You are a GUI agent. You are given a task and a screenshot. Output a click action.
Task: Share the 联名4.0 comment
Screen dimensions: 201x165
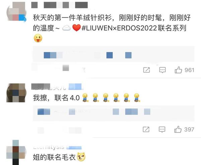146,129
